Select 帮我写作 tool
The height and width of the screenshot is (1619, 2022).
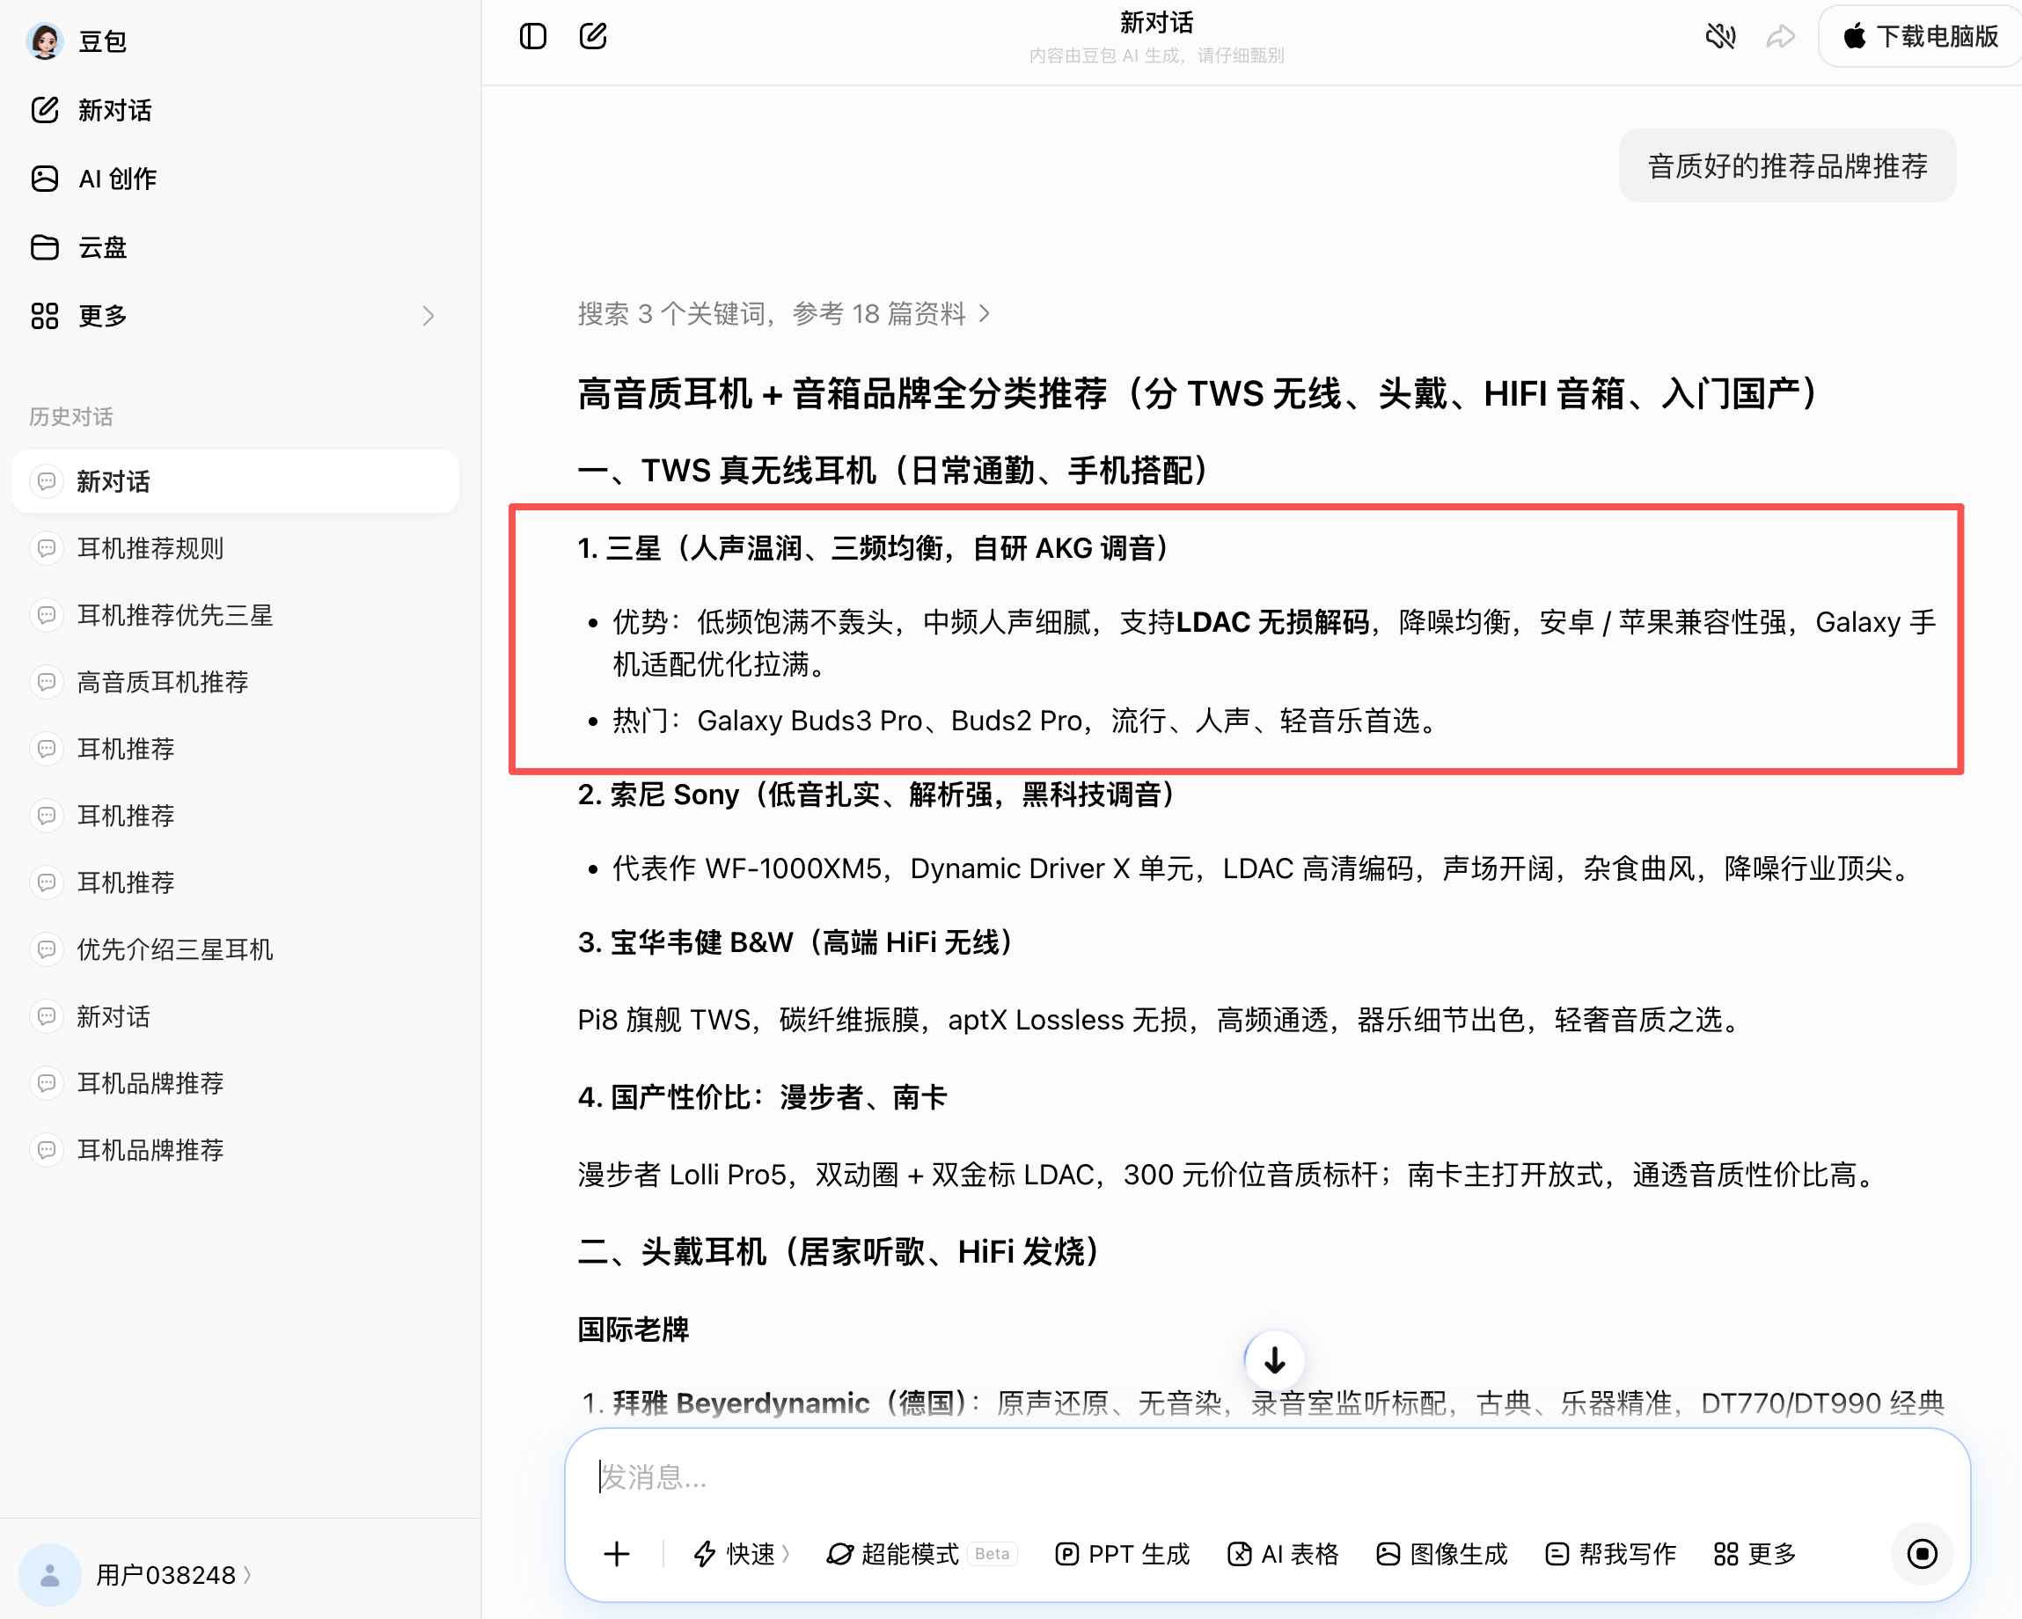click(1609, 1554)
